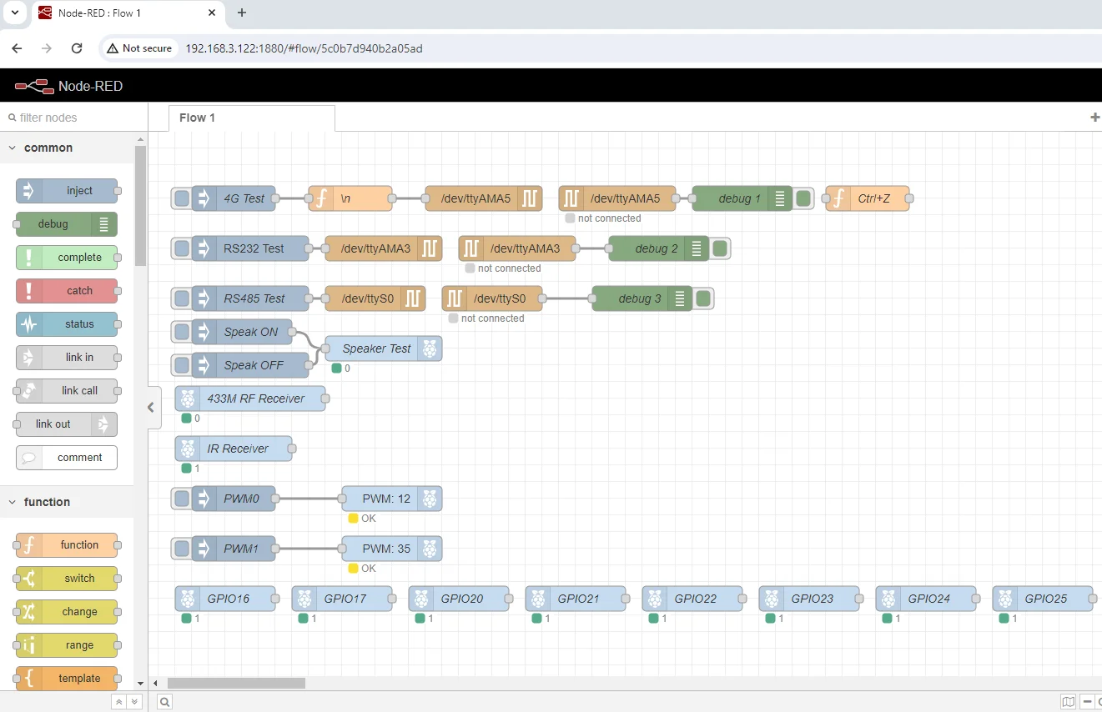Image resolution: width=1102 pixels, height=712 pixels.
Task: Add a new flow tab with plus button
Action: (1094, 118)
